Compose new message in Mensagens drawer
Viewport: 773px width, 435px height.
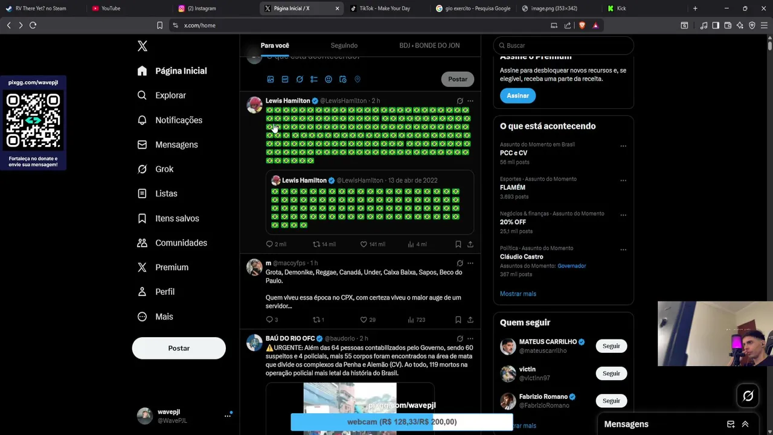tap(731, 424)
